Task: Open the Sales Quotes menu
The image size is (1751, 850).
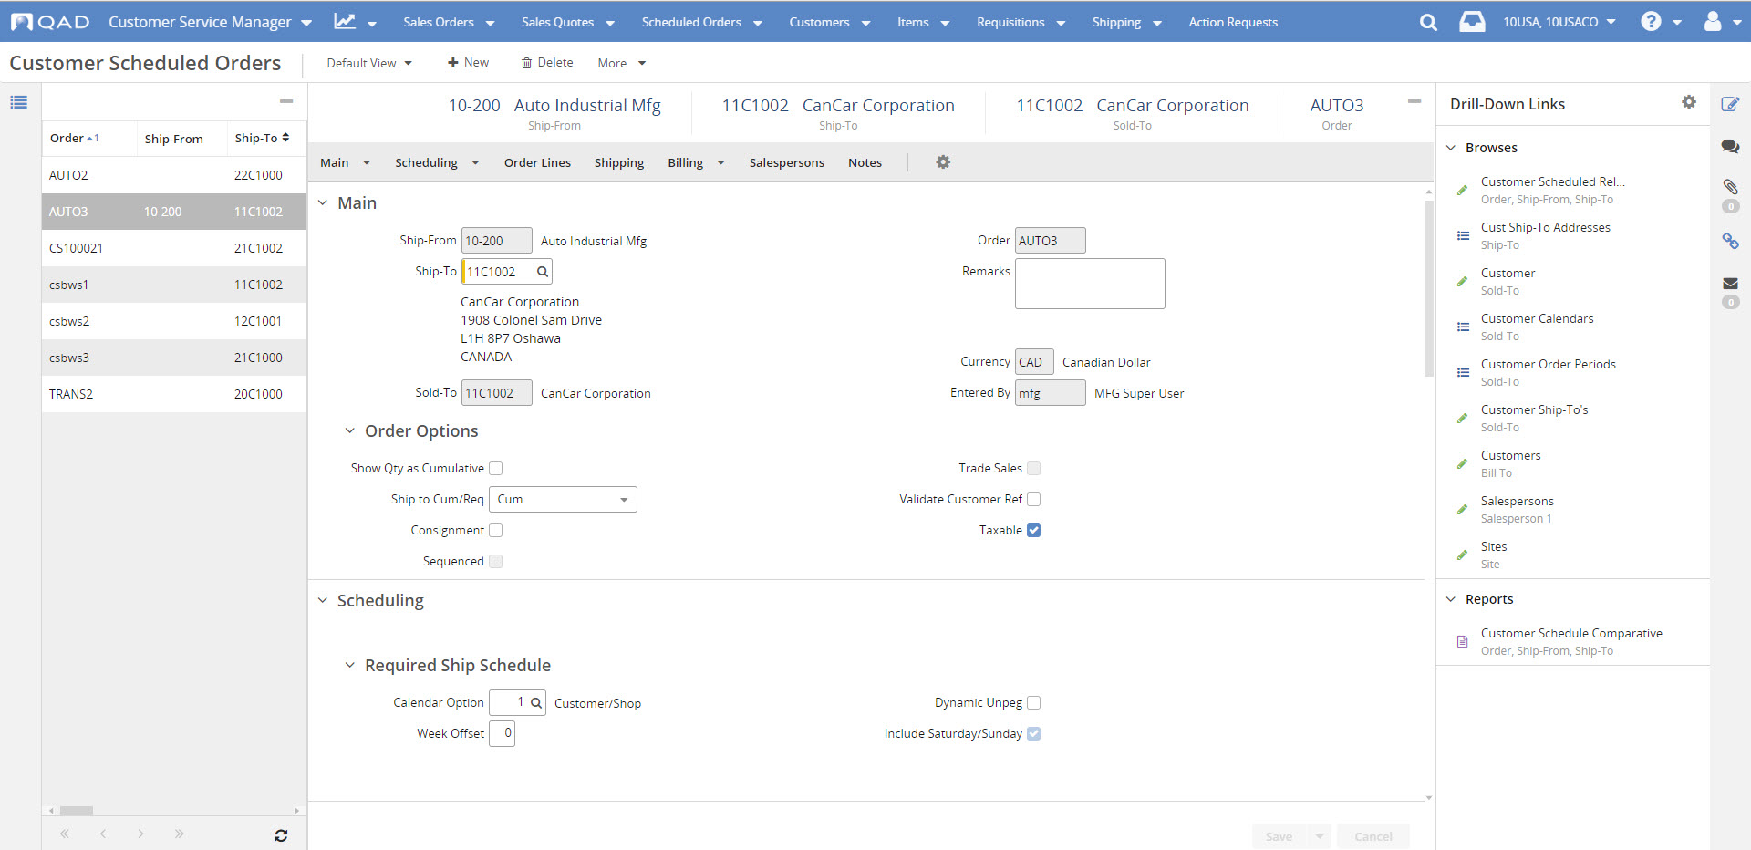Action: [x=567, y=22]
